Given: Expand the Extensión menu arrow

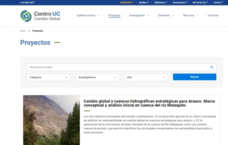Looking at the screenshot, I should [x=173, y=16].
